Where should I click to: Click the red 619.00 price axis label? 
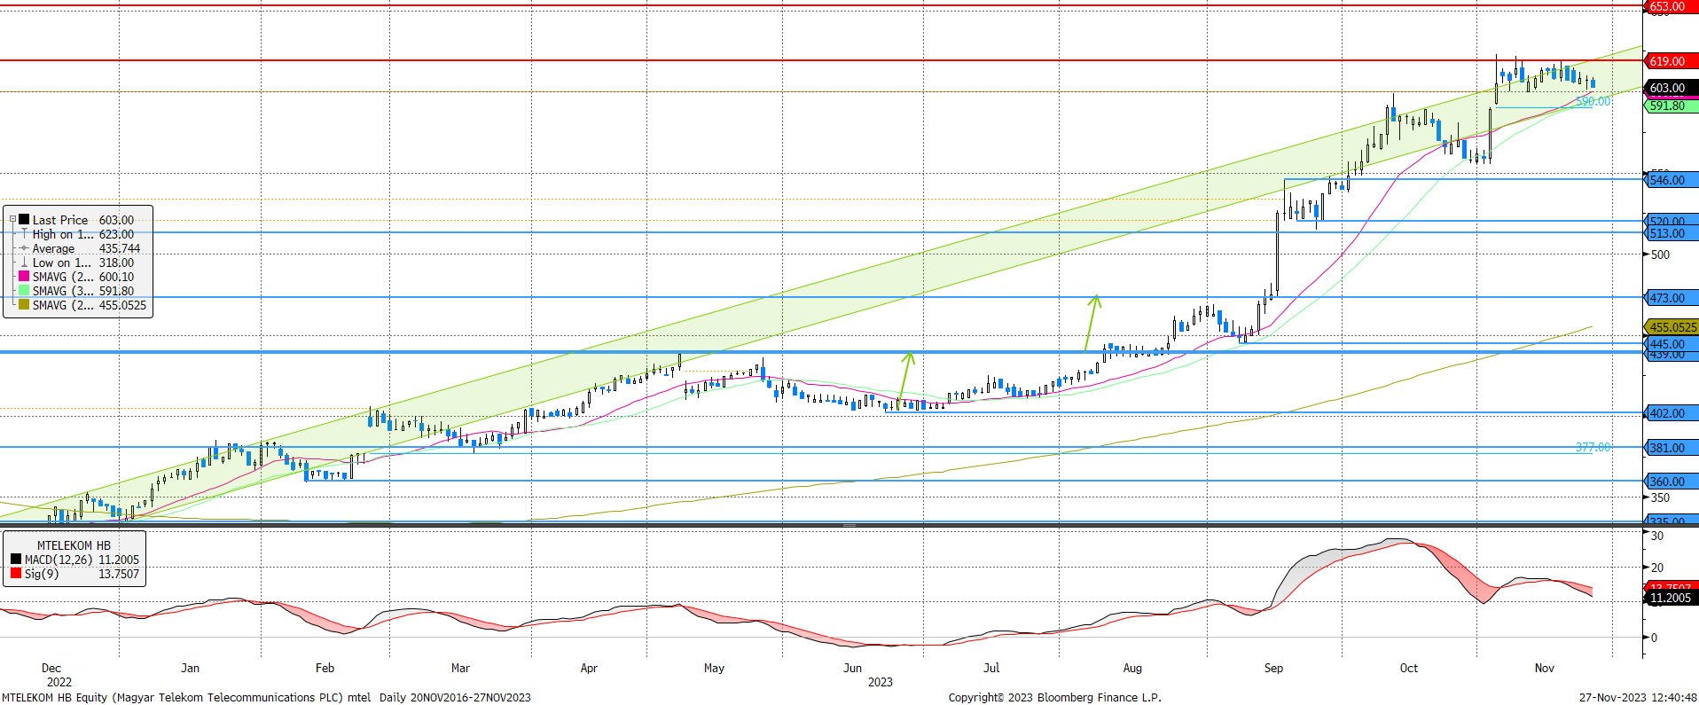(1671, 61)
